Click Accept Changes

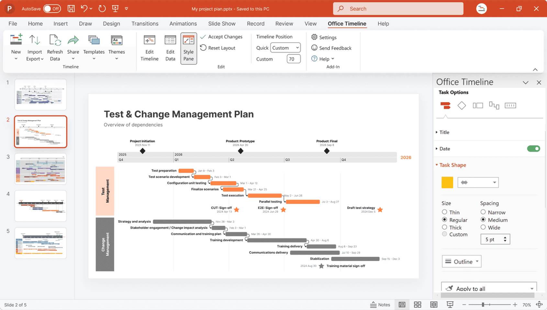click(x=221, y=37)
